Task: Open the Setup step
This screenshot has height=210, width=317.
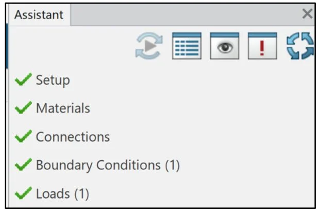Action: pyautogui.click(x=53, y=80)
